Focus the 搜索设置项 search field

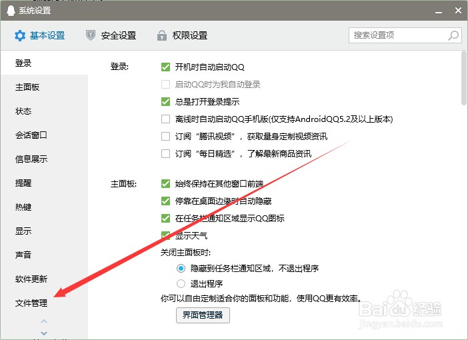[x=405, y=35]
